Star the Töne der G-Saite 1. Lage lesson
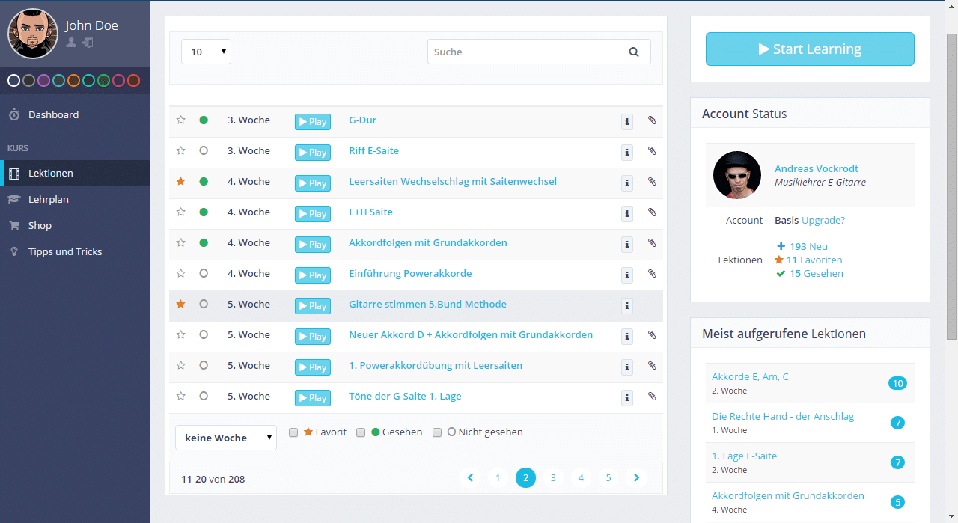 [180, 396]
